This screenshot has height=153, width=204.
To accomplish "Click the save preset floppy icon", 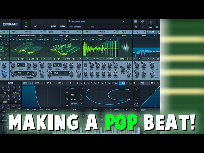I will pos(69,21).
